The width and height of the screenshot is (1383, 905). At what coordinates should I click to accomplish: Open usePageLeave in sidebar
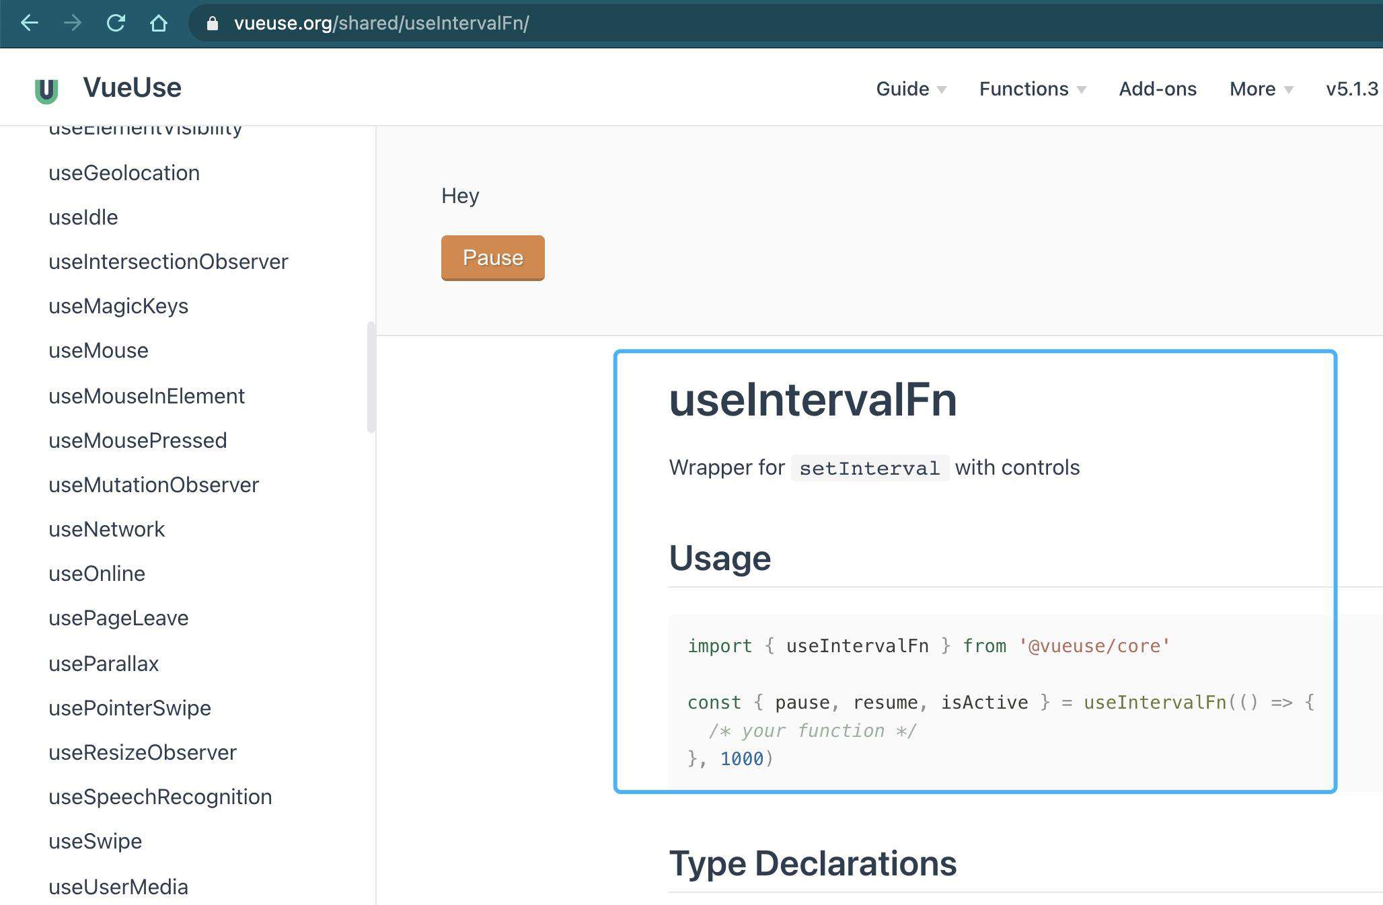(x=118, y=618)
